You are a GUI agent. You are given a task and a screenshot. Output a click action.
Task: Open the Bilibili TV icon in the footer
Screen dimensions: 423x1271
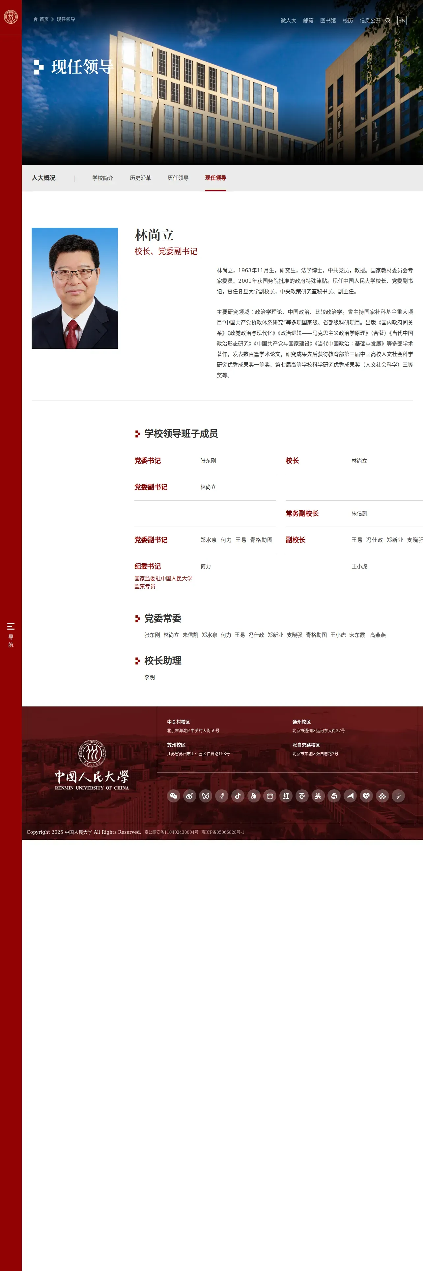point(270,796)
